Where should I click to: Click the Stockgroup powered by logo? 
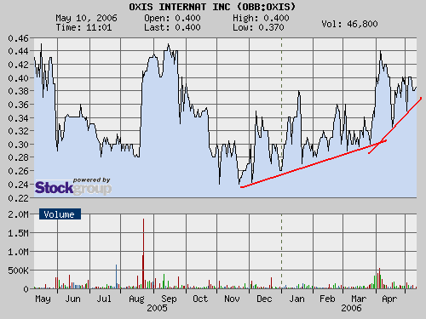[73, 186]
